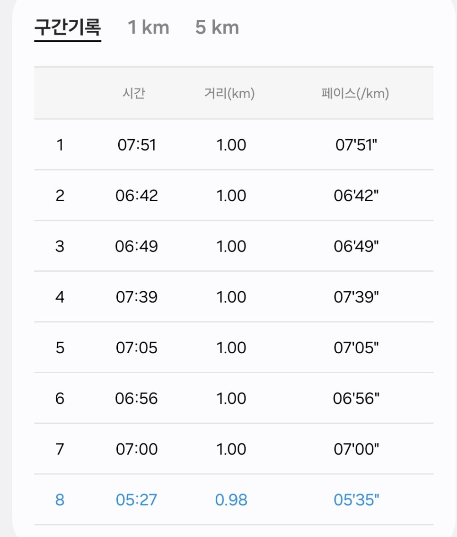Tap lap 2 pace 06'42"
Screen dimensions: 457x537
click(356, 196)
